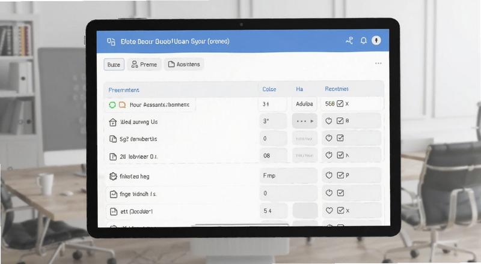Toggle checkbox in 'fnge bidnch' row
The image size is (481, 264).
(x=340, y=193)
